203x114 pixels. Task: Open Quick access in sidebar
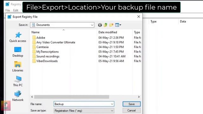click(x=18, y=37)
